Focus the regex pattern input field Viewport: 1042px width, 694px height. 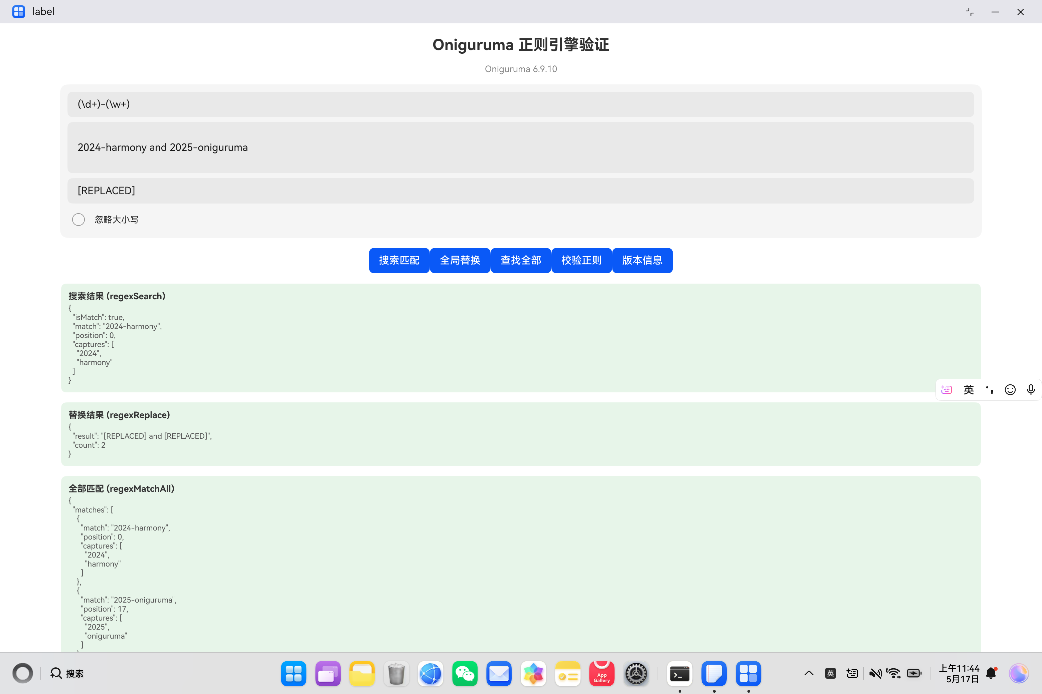coord(521,104)
